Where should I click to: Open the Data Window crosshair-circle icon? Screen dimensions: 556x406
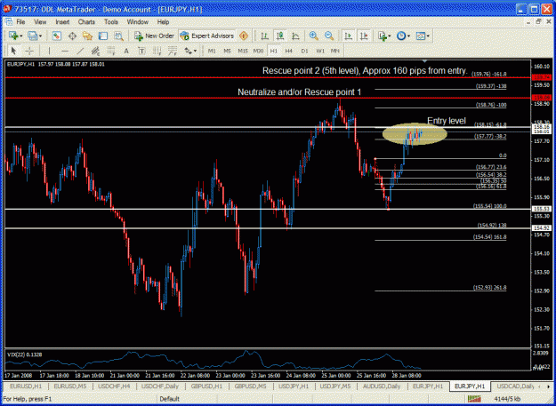[x=72, y=36]
